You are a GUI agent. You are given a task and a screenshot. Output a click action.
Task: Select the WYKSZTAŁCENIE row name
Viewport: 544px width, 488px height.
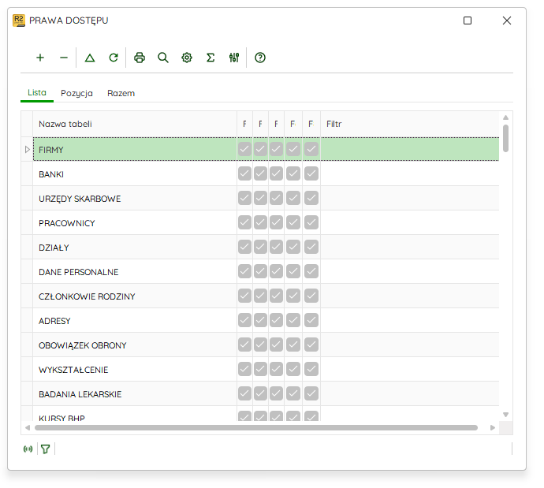73,370
